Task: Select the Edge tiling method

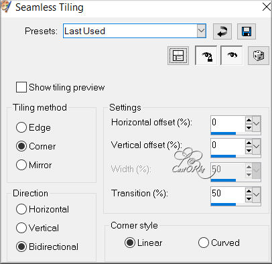Action: point(21,127)
